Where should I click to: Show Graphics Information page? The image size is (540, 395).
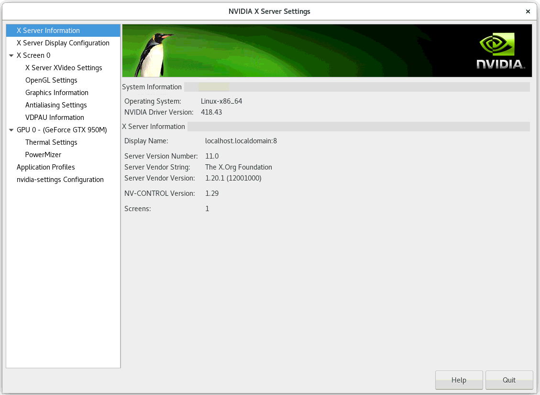click(57, 93)
